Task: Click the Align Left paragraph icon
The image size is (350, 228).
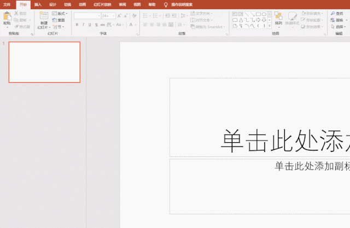Action: coord(145,25)
